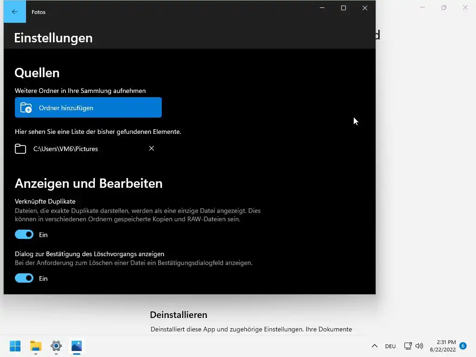Click the Einstellungen page heading

click(x=53, y=38)
